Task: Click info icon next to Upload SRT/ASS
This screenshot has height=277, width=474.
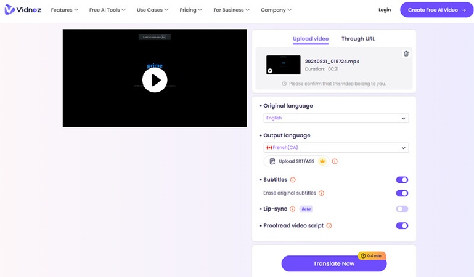Action: tap(335, 161)
